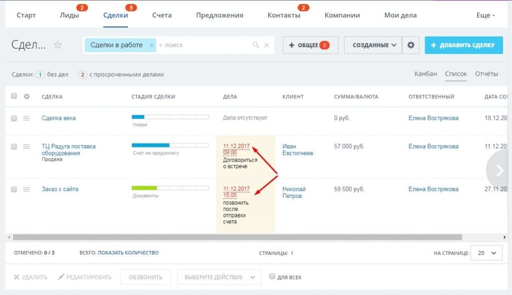Screen dimensions: 512x295
Task: Click stage progress bar of 'Сделка века'
Action: [x=170, y=117]
